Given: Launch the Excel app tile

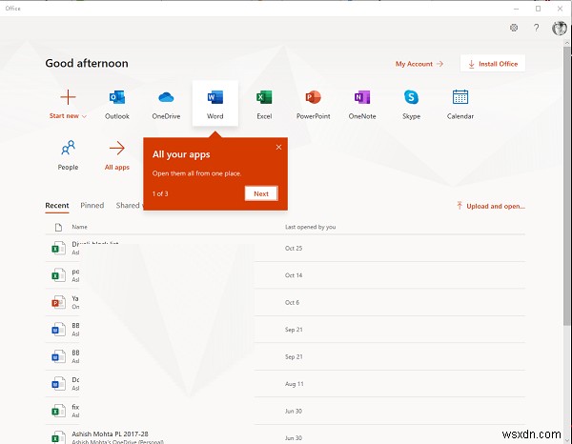Looking at the screenshot, I should 264,104.
